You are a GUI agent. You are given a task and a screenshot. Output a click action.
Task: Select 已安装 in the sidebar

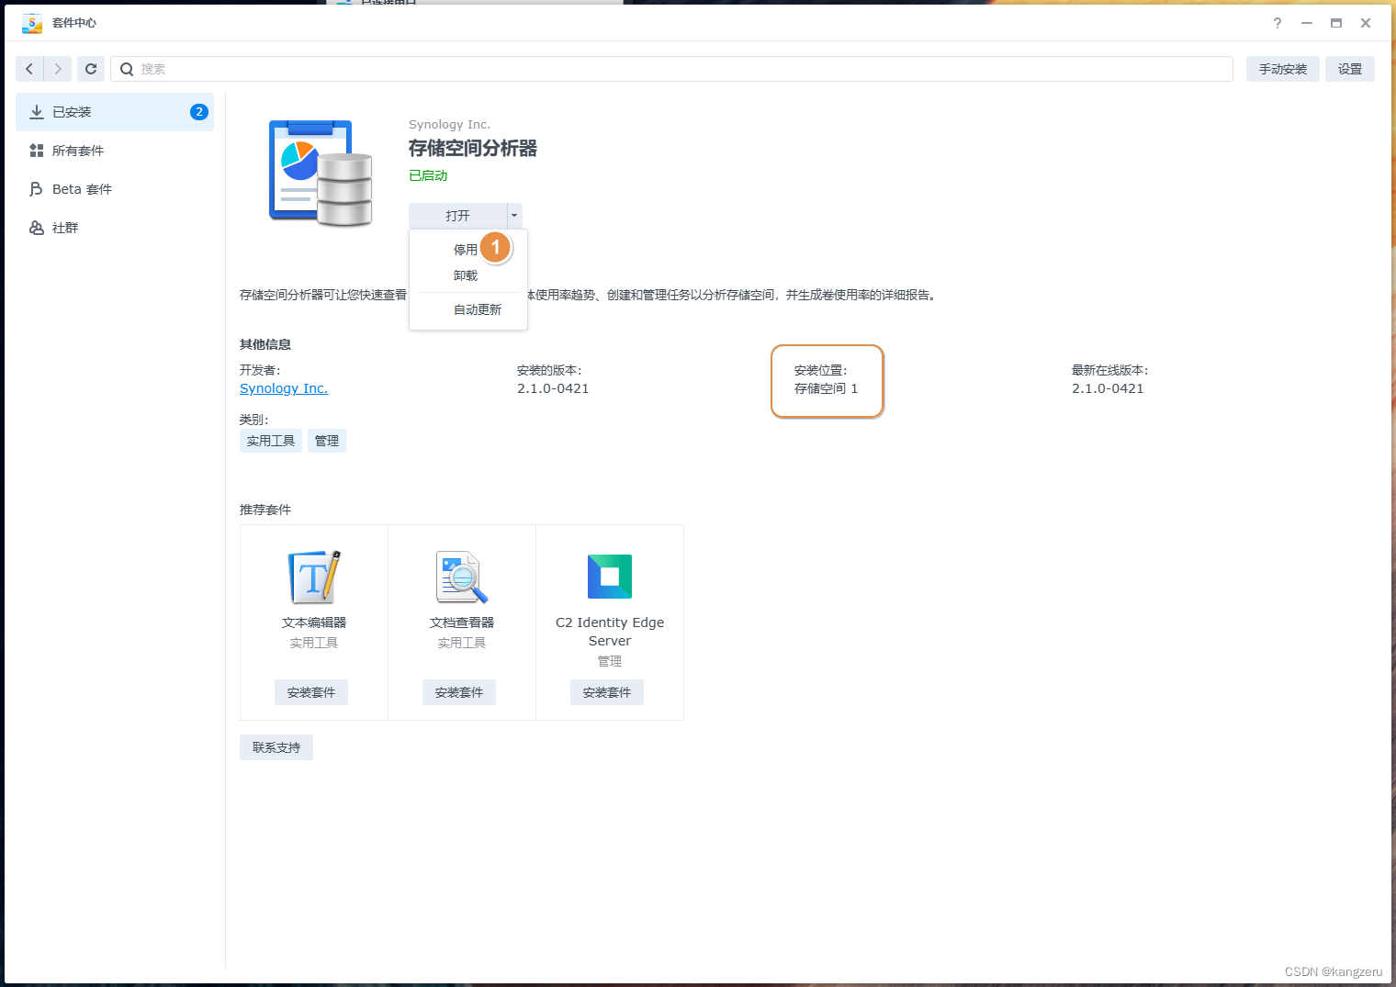[115, 112]
